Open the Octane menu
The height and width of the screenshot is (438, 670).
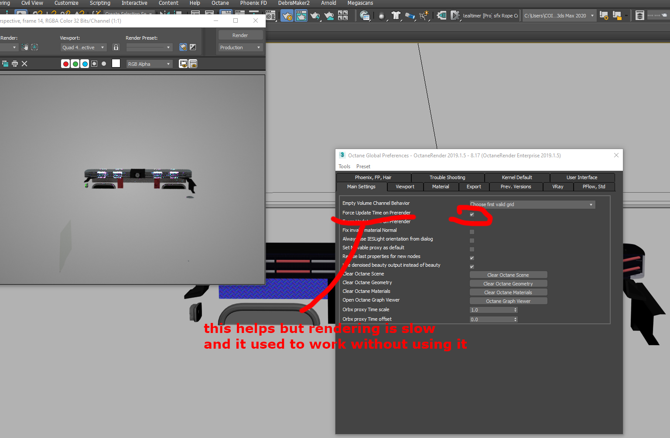pyautogui.click(x=220, y=3)
